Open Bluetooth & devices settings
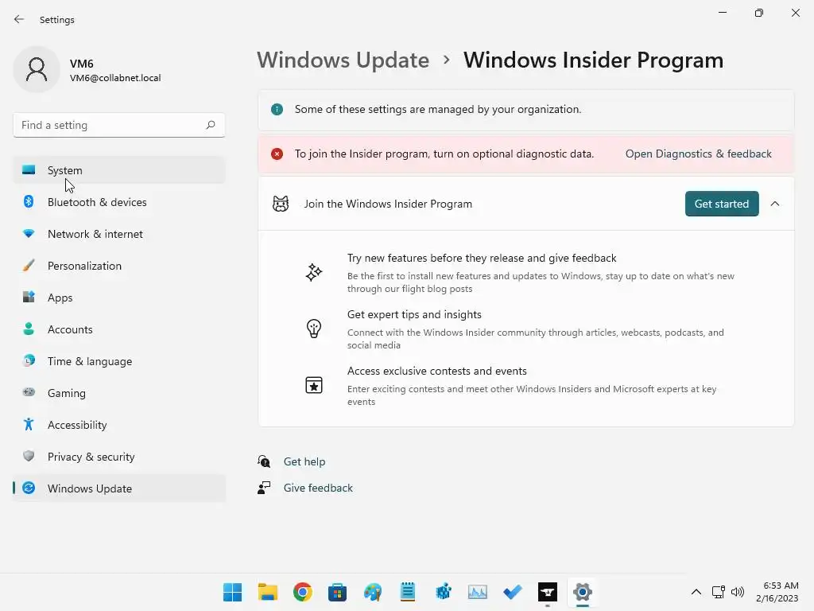 pyautogui.click(x=119, y=202)
